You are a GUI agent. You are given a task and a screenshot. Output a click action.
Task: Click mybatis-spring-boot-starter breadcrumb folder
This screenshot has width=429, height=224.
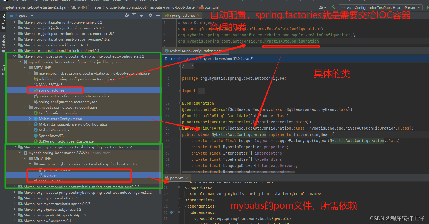(x=173, y=7)
